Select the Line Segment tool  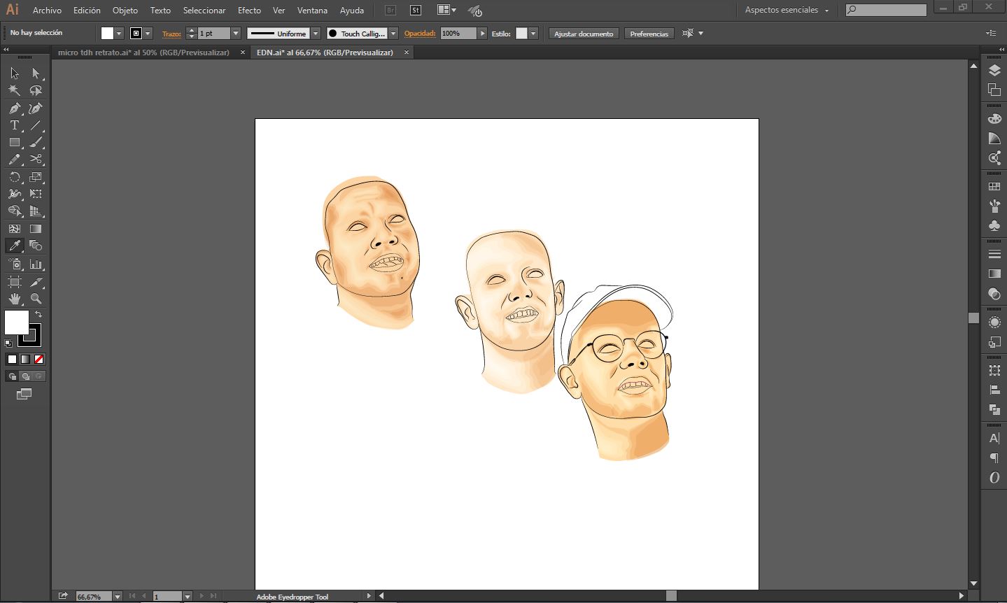[36, 126]
